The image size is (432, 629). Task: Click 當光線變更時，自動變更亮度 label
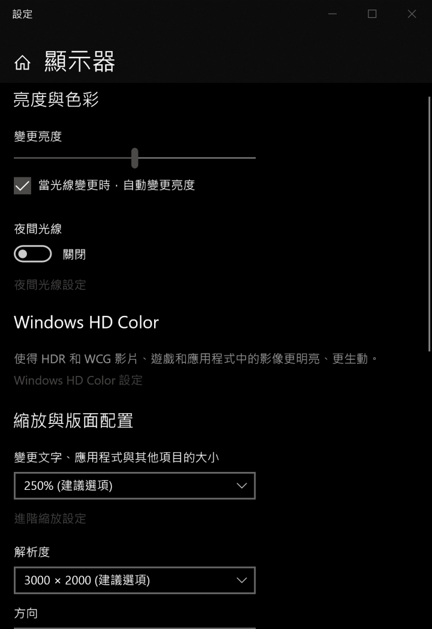[x=117, y=185]
